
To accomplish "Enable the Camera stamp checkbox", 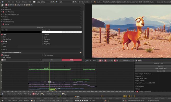I will coord(43,34).
